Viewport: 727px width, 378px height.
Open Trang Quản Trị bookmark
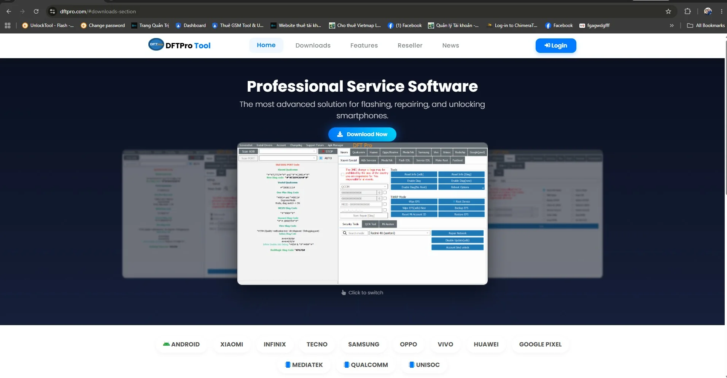point(150,25)
